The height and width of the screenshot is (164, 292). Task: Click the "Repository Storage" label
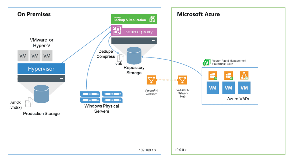134,70
